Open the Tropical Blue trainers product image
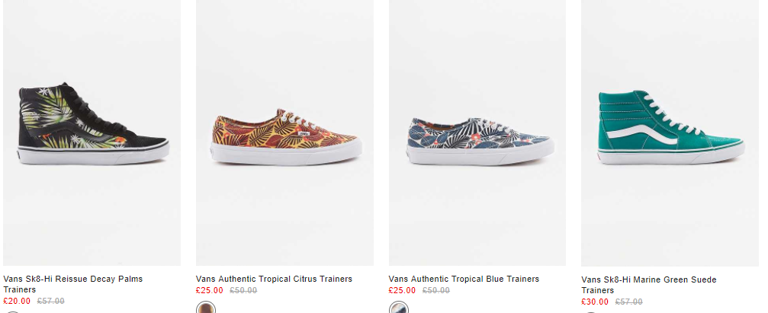 click(x=477, y=133)
